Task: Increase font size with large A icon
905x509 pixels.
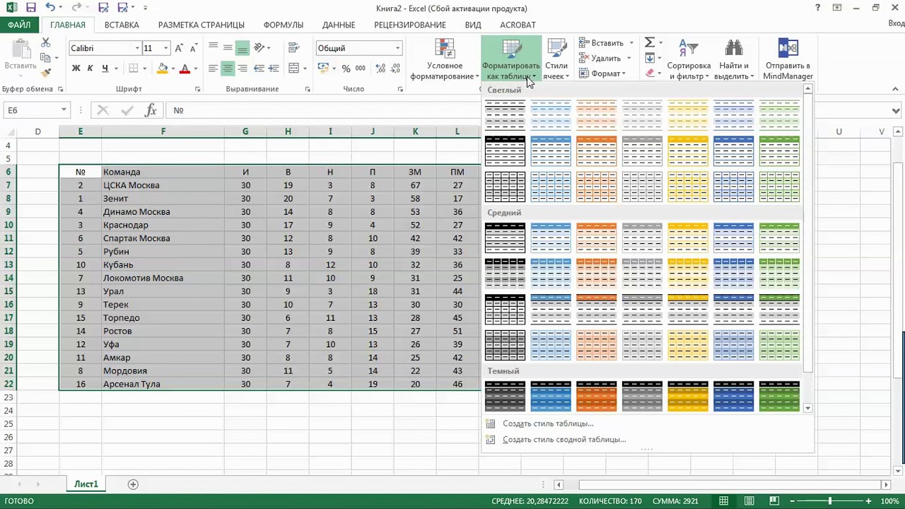Action: (179, 48)
